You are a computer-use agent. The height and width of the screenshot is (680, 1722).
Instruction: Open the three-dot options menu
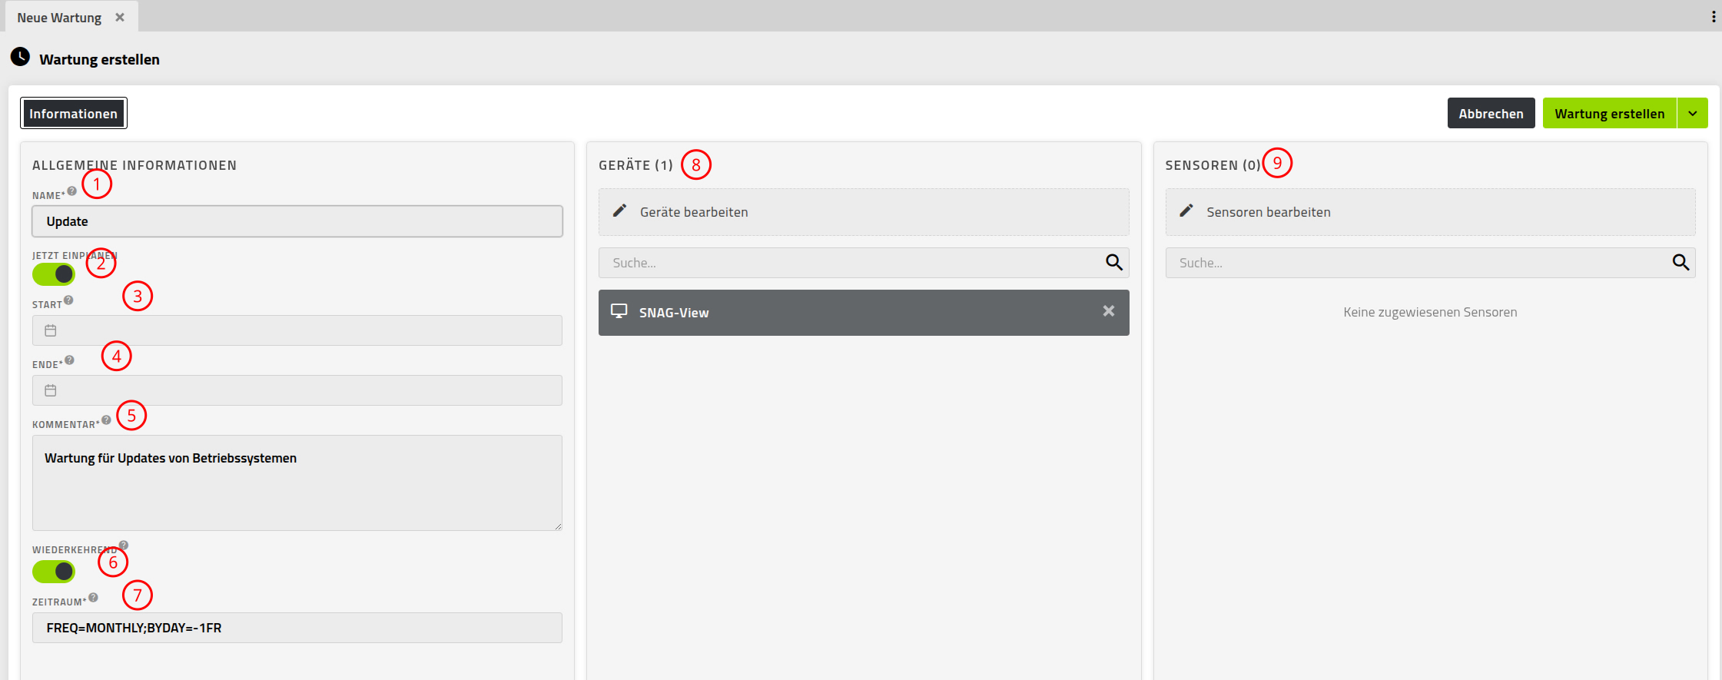tap(1714, 17)
